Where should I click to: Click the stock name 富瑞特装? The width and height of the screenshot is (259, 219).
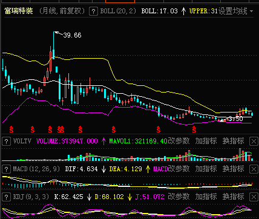click(19, 11)
